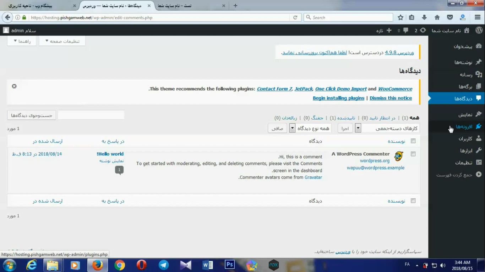
Task: Open the 'همه نوع دیدگاه' comment type dropdown
Action: click(310, 129)
